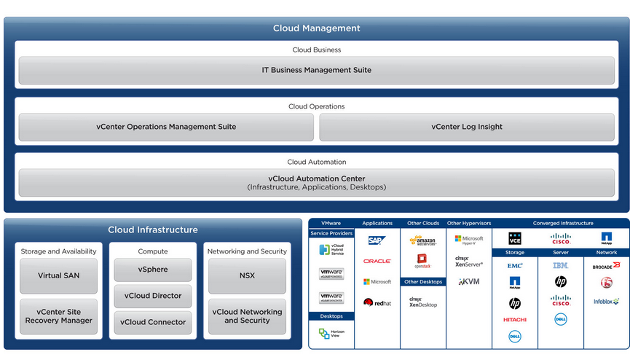Click the vCloud Director box

153,296
